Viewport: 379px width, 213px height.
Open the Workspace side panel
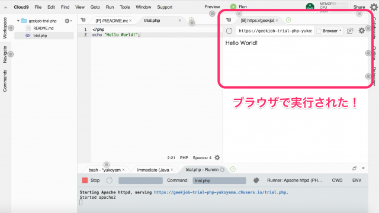pos(5,28)
